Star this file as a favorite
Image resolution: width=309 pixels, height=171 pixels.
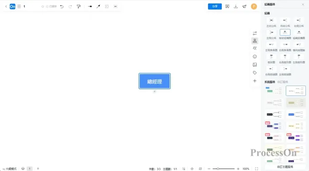click(x=43, y=7)
